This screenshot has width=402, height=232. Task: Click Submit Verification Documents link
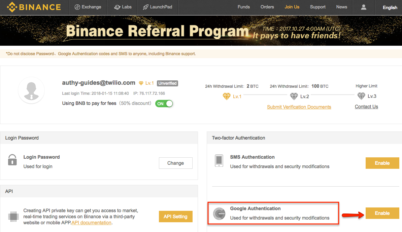point(299,107)
